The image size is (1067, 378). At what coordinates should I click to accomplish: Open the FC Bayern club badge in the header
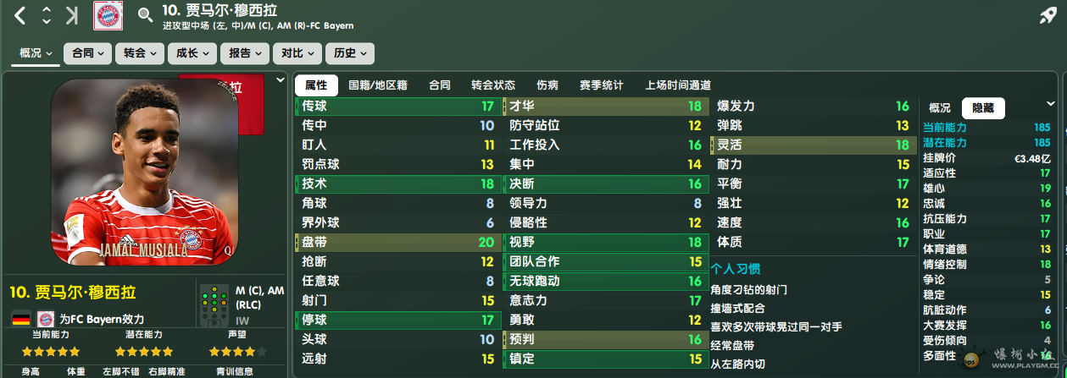[x=108, y=16]
